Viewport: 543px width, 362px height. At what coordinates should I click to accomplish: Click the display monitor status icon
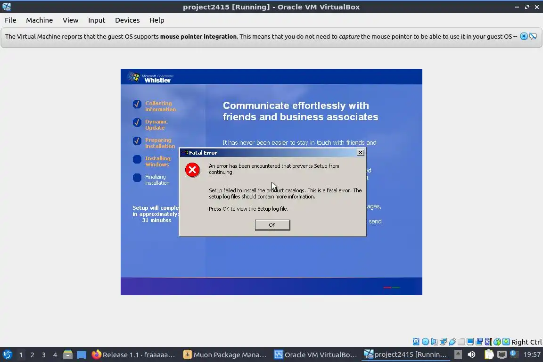(x=470, y=342)
